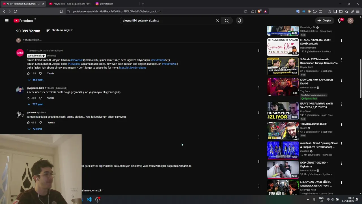Open the YouTube hamburger guide menu

(x=7, y=20)
